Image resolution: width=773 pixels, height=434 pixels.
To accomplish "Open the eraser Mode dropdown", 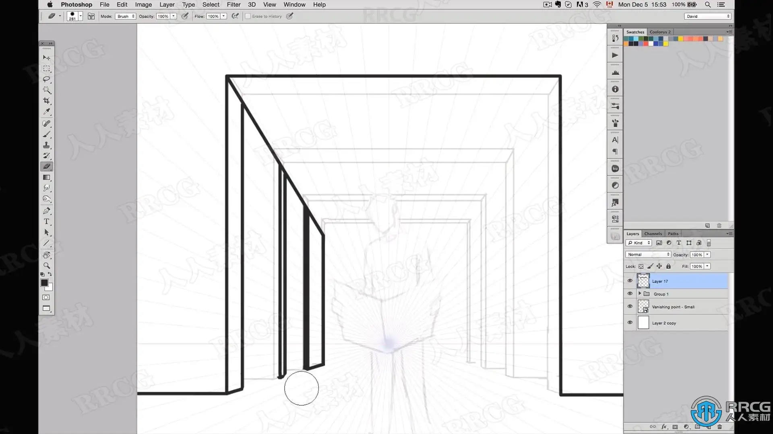I will pyautogui.click(x=126, y=16).
